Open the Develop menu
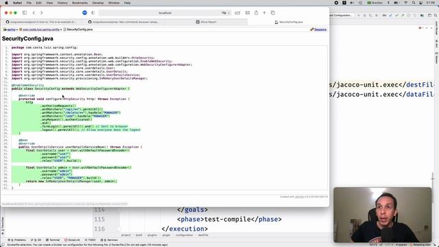The width and height of the screenshot is (439, 247). (97, 3)
